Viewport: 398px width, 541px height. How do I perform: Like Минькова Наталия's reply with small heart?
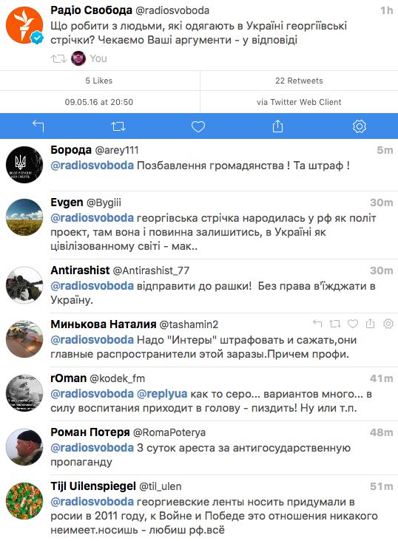click(x=353, y=324)
